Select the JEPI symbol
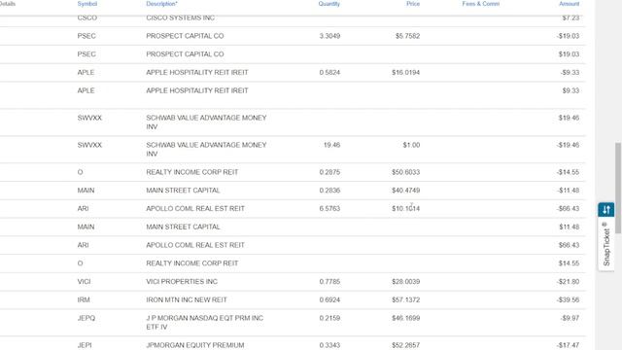This screenshot has width=622, height=350. point(85,345)
